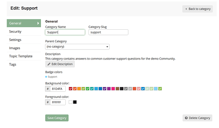
Task: Click Edit Description button
Action: point(60,64)
